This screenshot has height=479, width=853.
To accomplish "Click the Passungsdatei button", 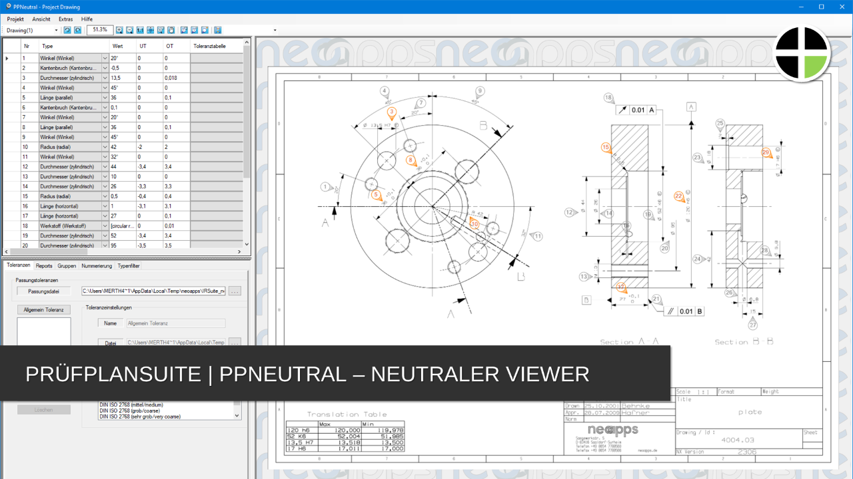I will pos(43,291).
